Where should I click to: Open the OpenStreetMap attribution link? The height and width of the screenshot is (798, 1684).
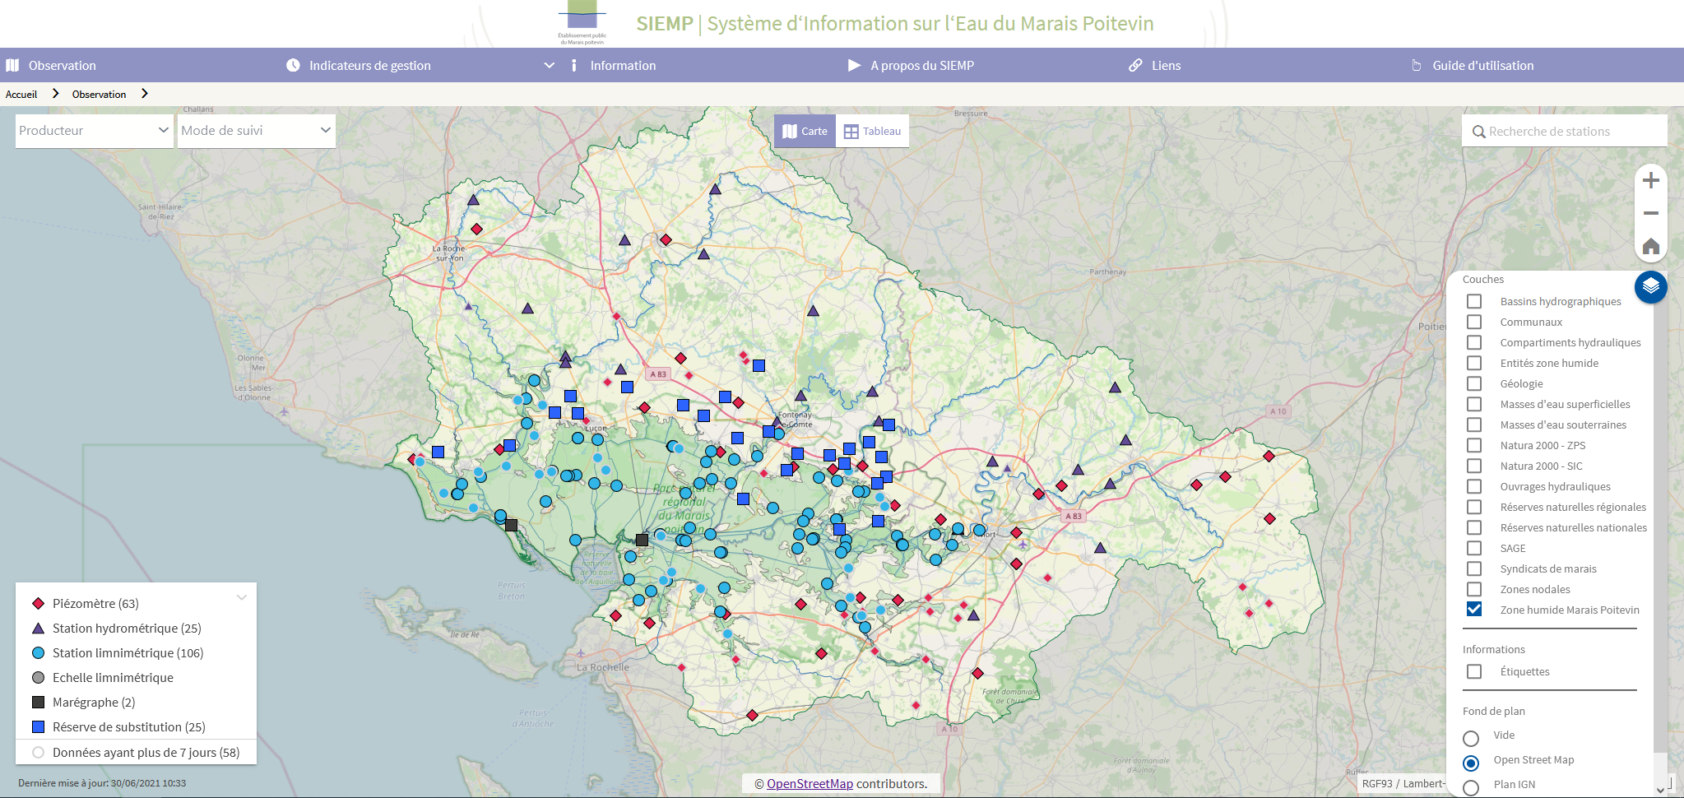click(810, 783)
